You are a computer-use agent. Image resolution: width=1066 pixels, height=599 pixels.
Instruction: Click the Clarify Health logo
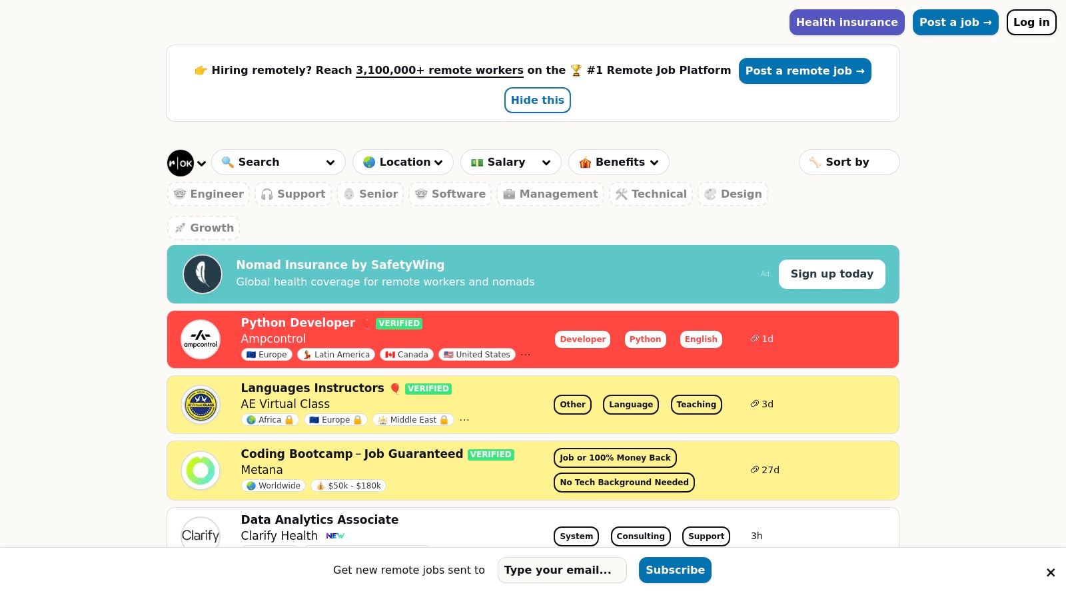[x=201, y=535]
